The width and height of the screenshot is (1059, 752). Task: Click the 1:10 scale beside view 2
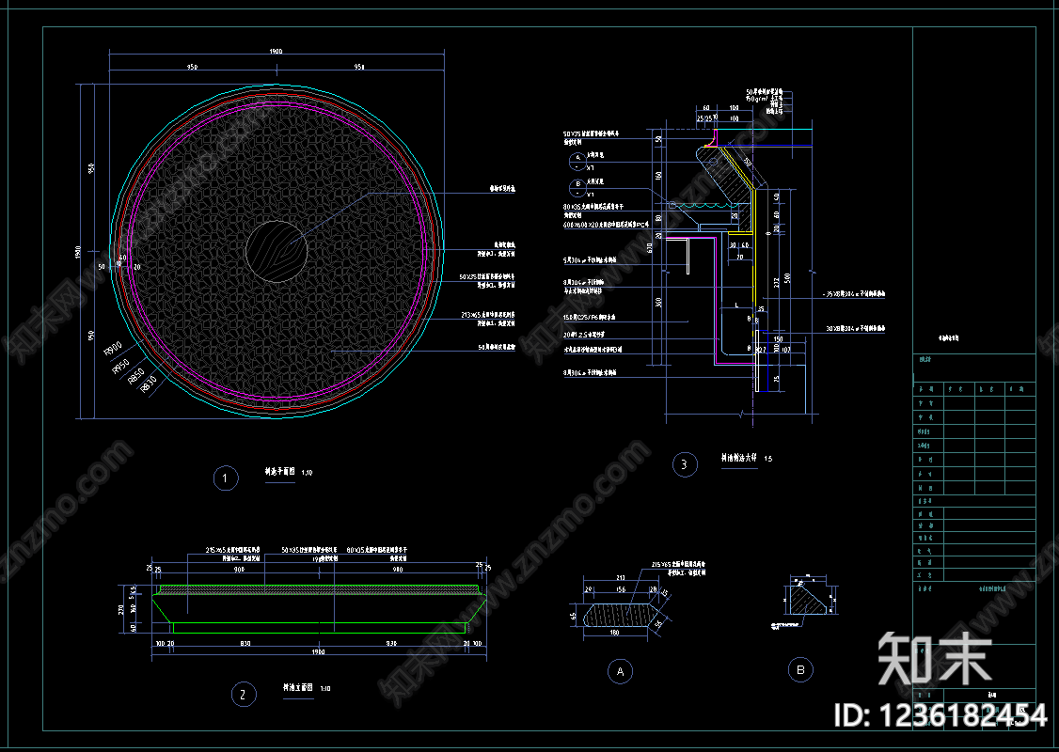tap(325, 689)
